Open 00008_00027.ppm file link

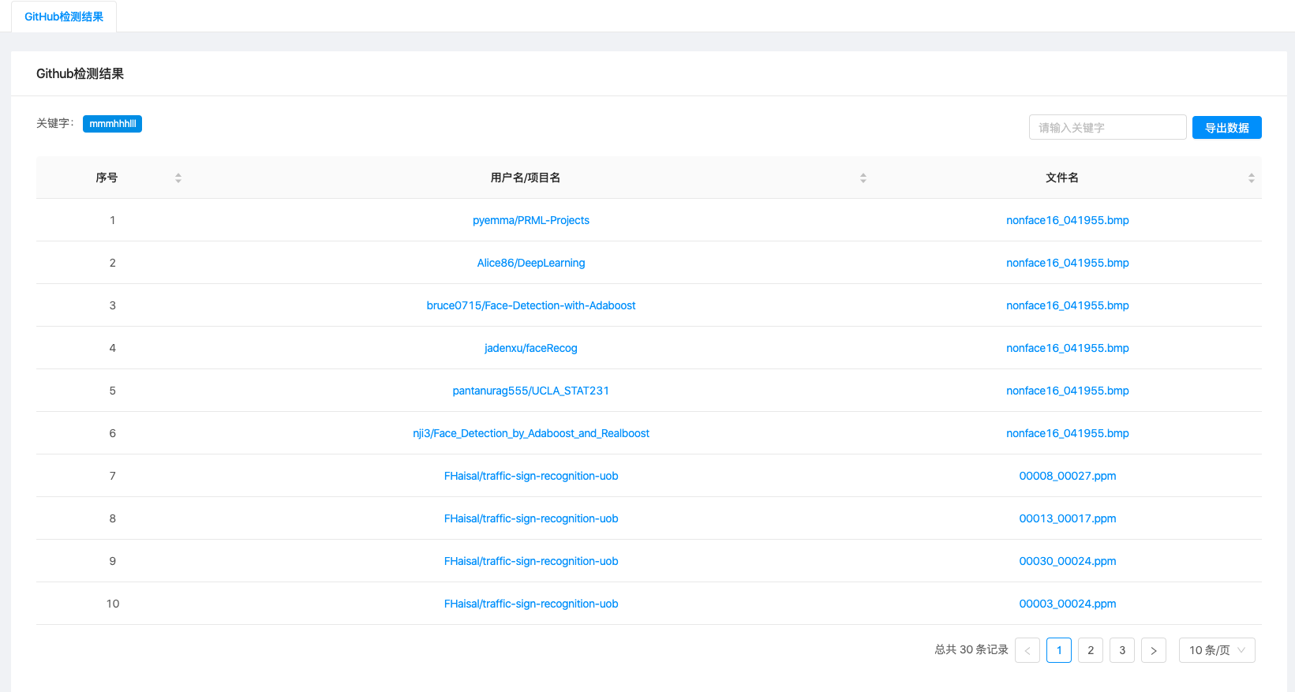click(x=1068, y=476)
